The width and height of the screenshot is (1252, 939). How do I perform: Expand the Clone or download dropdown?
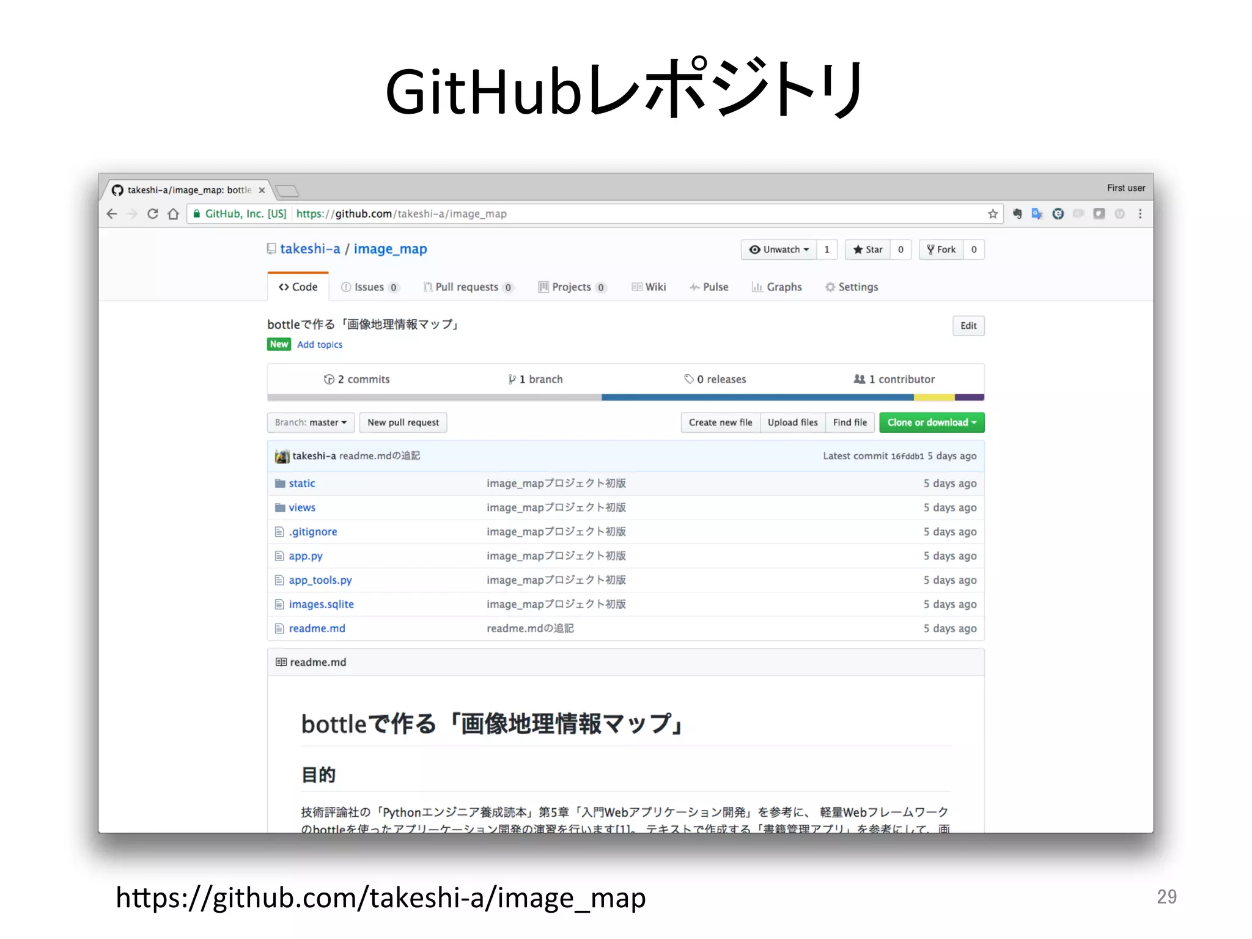932,422
